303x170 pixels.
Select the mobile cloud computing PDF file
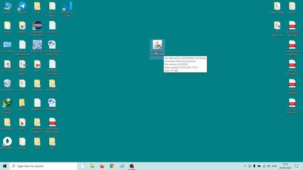(292, 48)
